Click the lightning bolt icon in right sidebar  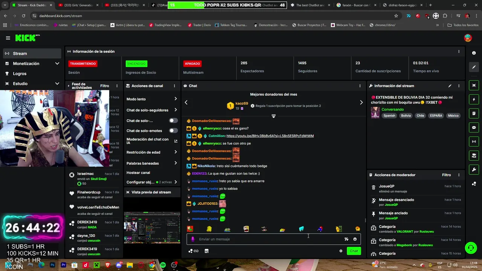point(474,100)
